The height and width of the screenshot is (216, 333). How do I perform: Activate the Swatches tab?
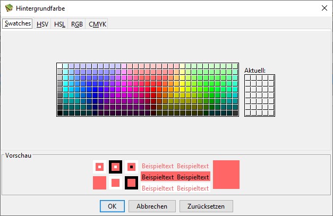coord(18,23)
